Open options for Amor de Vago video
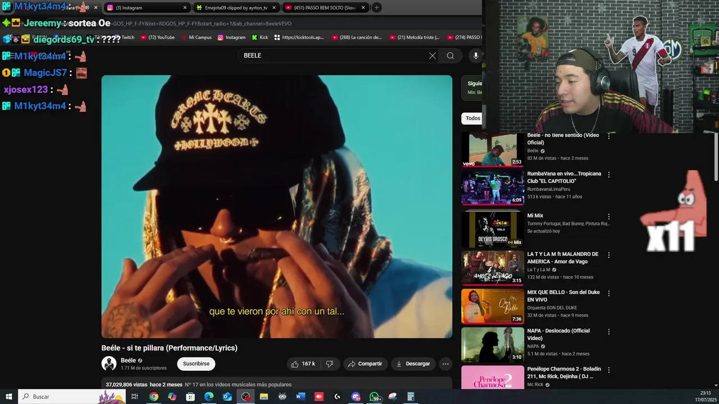 pos(609,255)
